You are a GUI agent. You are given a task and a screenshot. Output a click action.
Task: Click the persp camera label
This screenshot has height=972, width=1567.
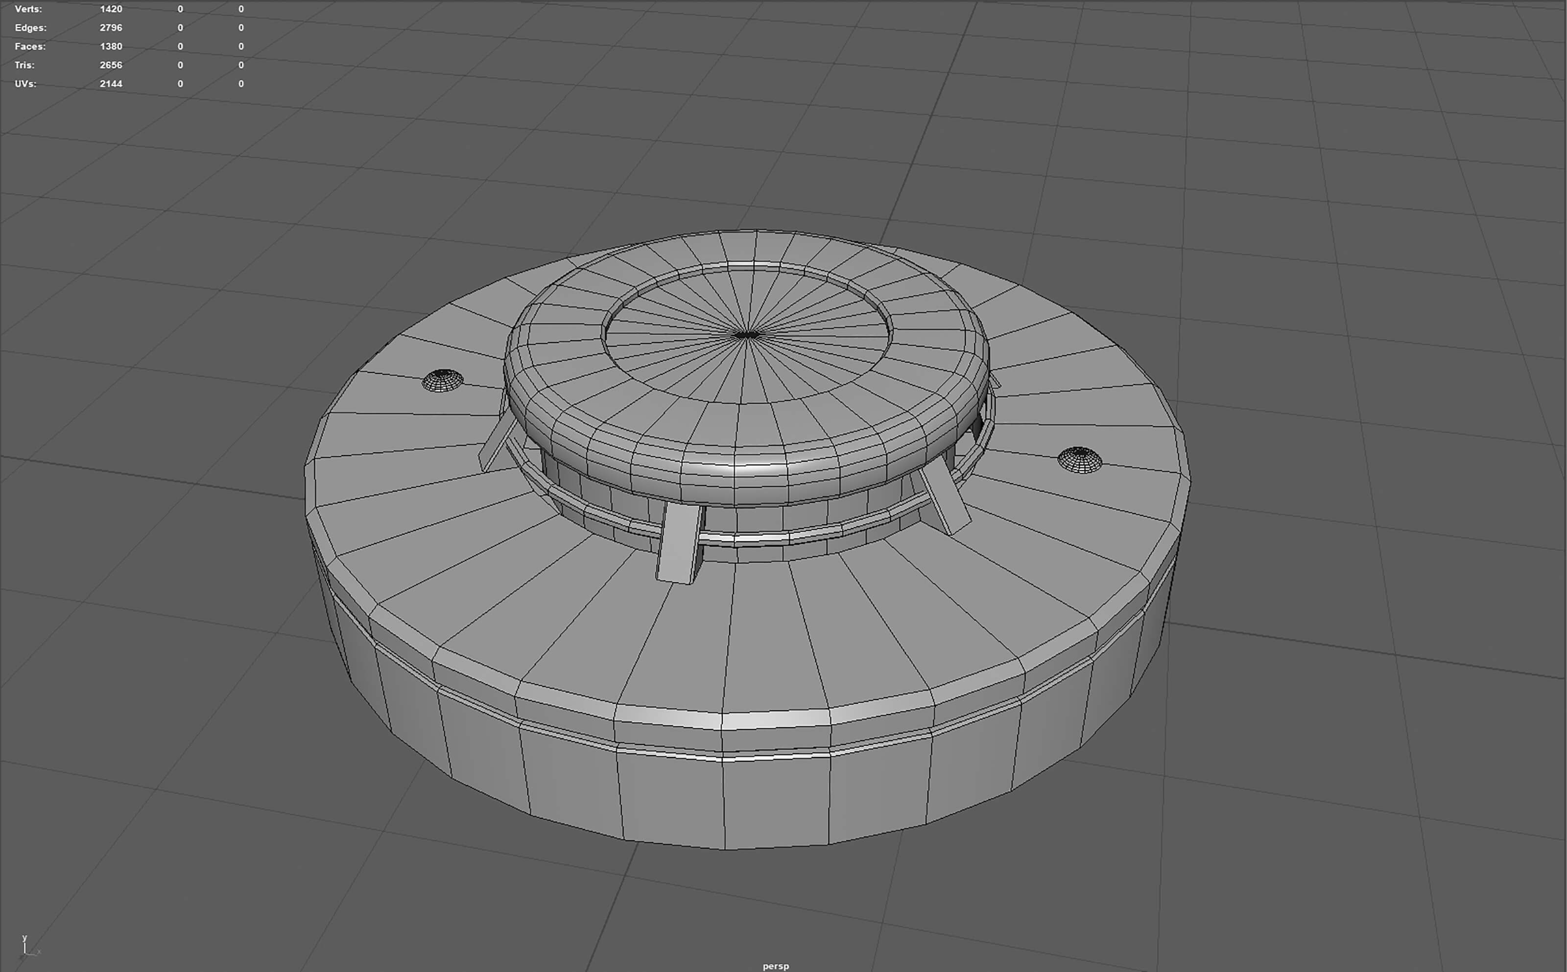776,966
